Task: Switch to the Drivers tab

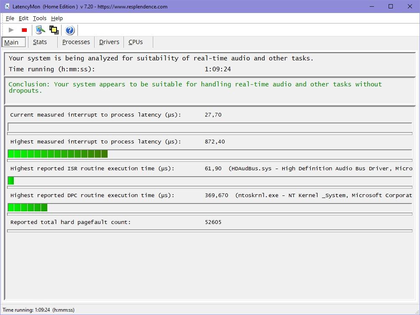Action: click(109, 42)
